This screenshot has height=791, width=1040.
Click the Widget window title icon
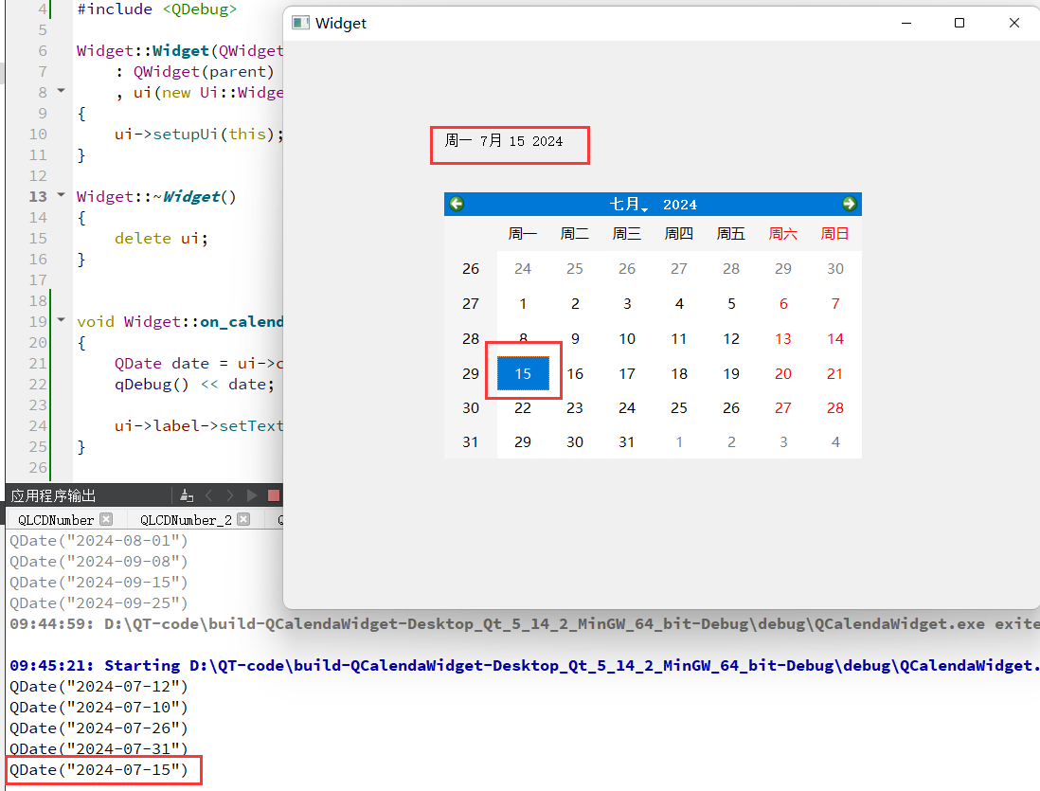pyautogui.click(x=300, y=24)
